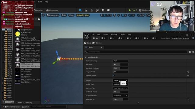Click the Scalability: High button
Screen dimensions: 195x109
pyautogui.click(x=83, y=15)
